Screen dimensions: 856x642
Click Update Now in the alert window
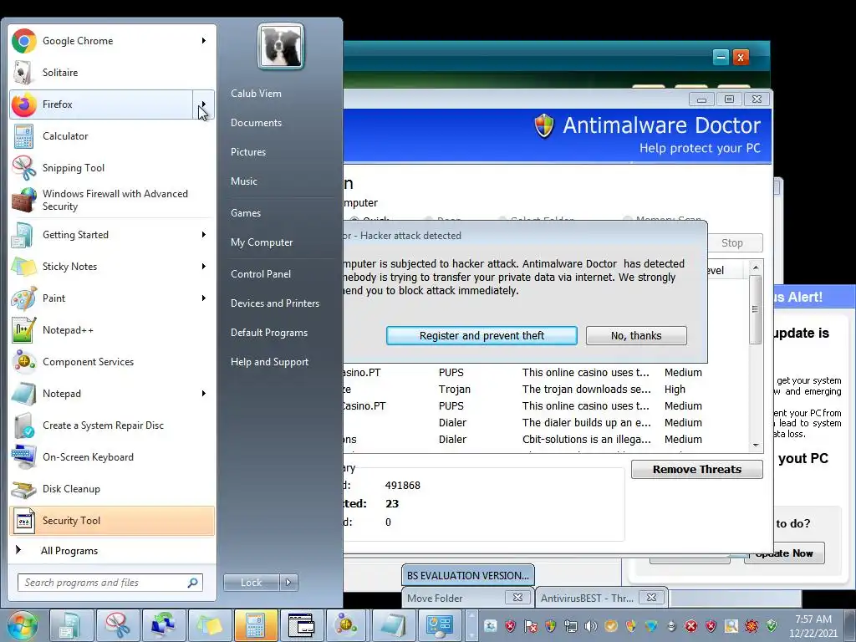click(x=784, y=553)
